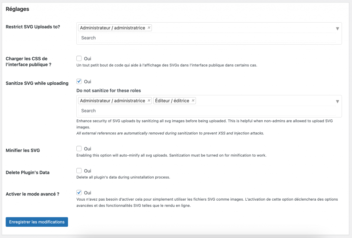
Task: Uncheck the Sanitize SVG while uploading checkbox
Action: coord(79,81)
